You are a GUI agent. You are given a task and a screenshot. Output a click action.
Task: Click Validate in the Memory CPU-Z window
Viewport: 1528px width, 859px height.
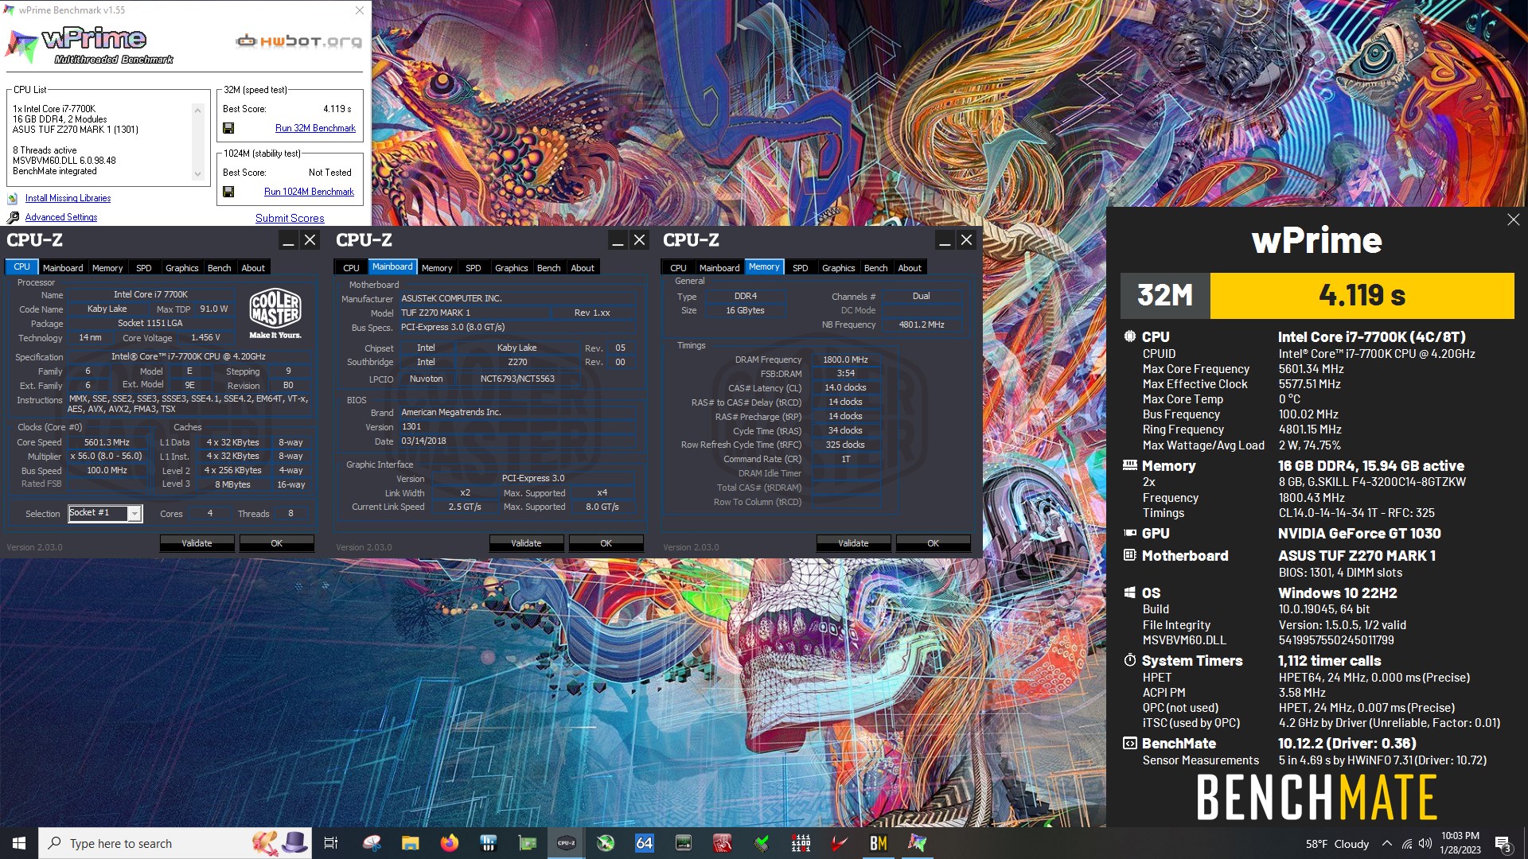[x=853, y=543]
